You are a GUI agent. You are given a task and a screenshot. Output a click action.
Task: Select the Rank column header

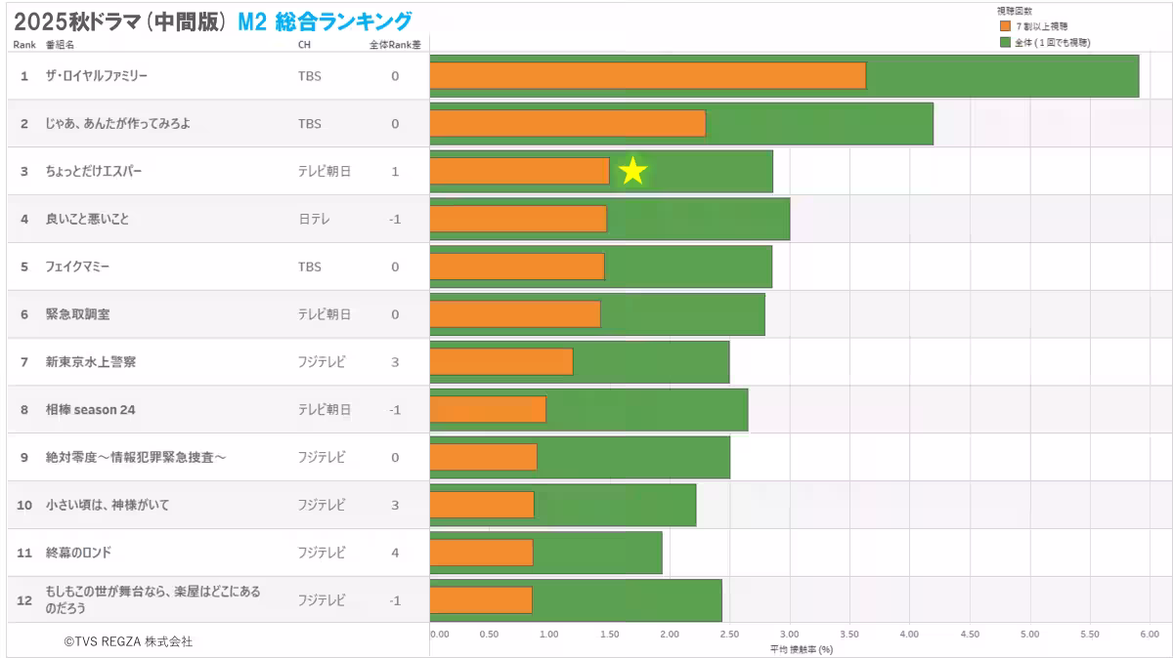pyautogui.click(x=23, y=44)
